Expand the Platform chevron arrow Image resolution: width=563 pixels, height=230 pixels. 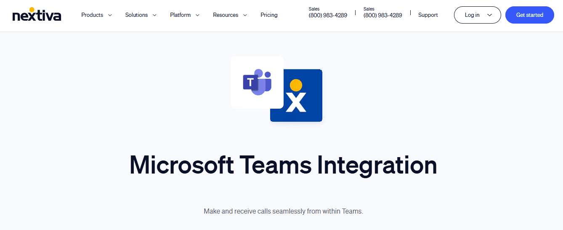pyautogui.click(x=197, y=15)
